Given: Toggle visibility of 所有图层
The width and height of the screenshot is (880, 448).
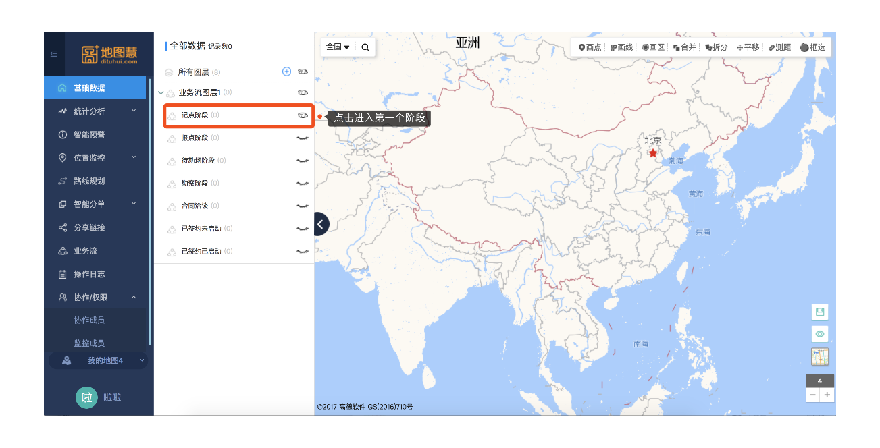Looking at the screenshot, I should (303, 72).
